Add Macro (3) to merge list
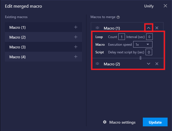This screenshot has height=131, width=172. (x=76, y=47)
